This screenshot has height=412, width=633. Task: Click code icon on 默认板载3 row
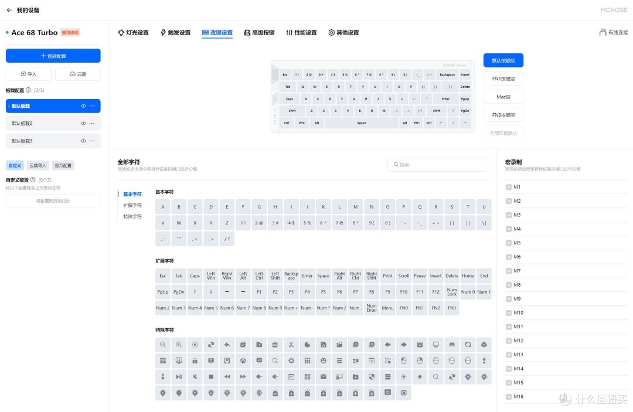click(x=83, y=141)
